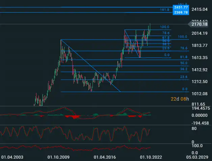The height and width of the screenshot is (161, 212).
Task: Click the 1212.50 level on price axis
Action: tap(198, 82)
